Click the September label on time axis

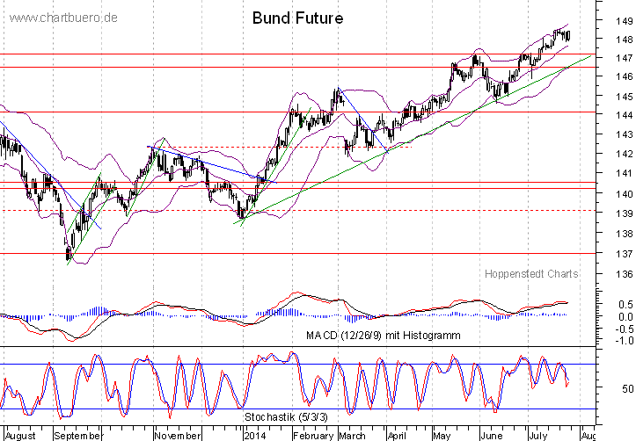[77, 435]
